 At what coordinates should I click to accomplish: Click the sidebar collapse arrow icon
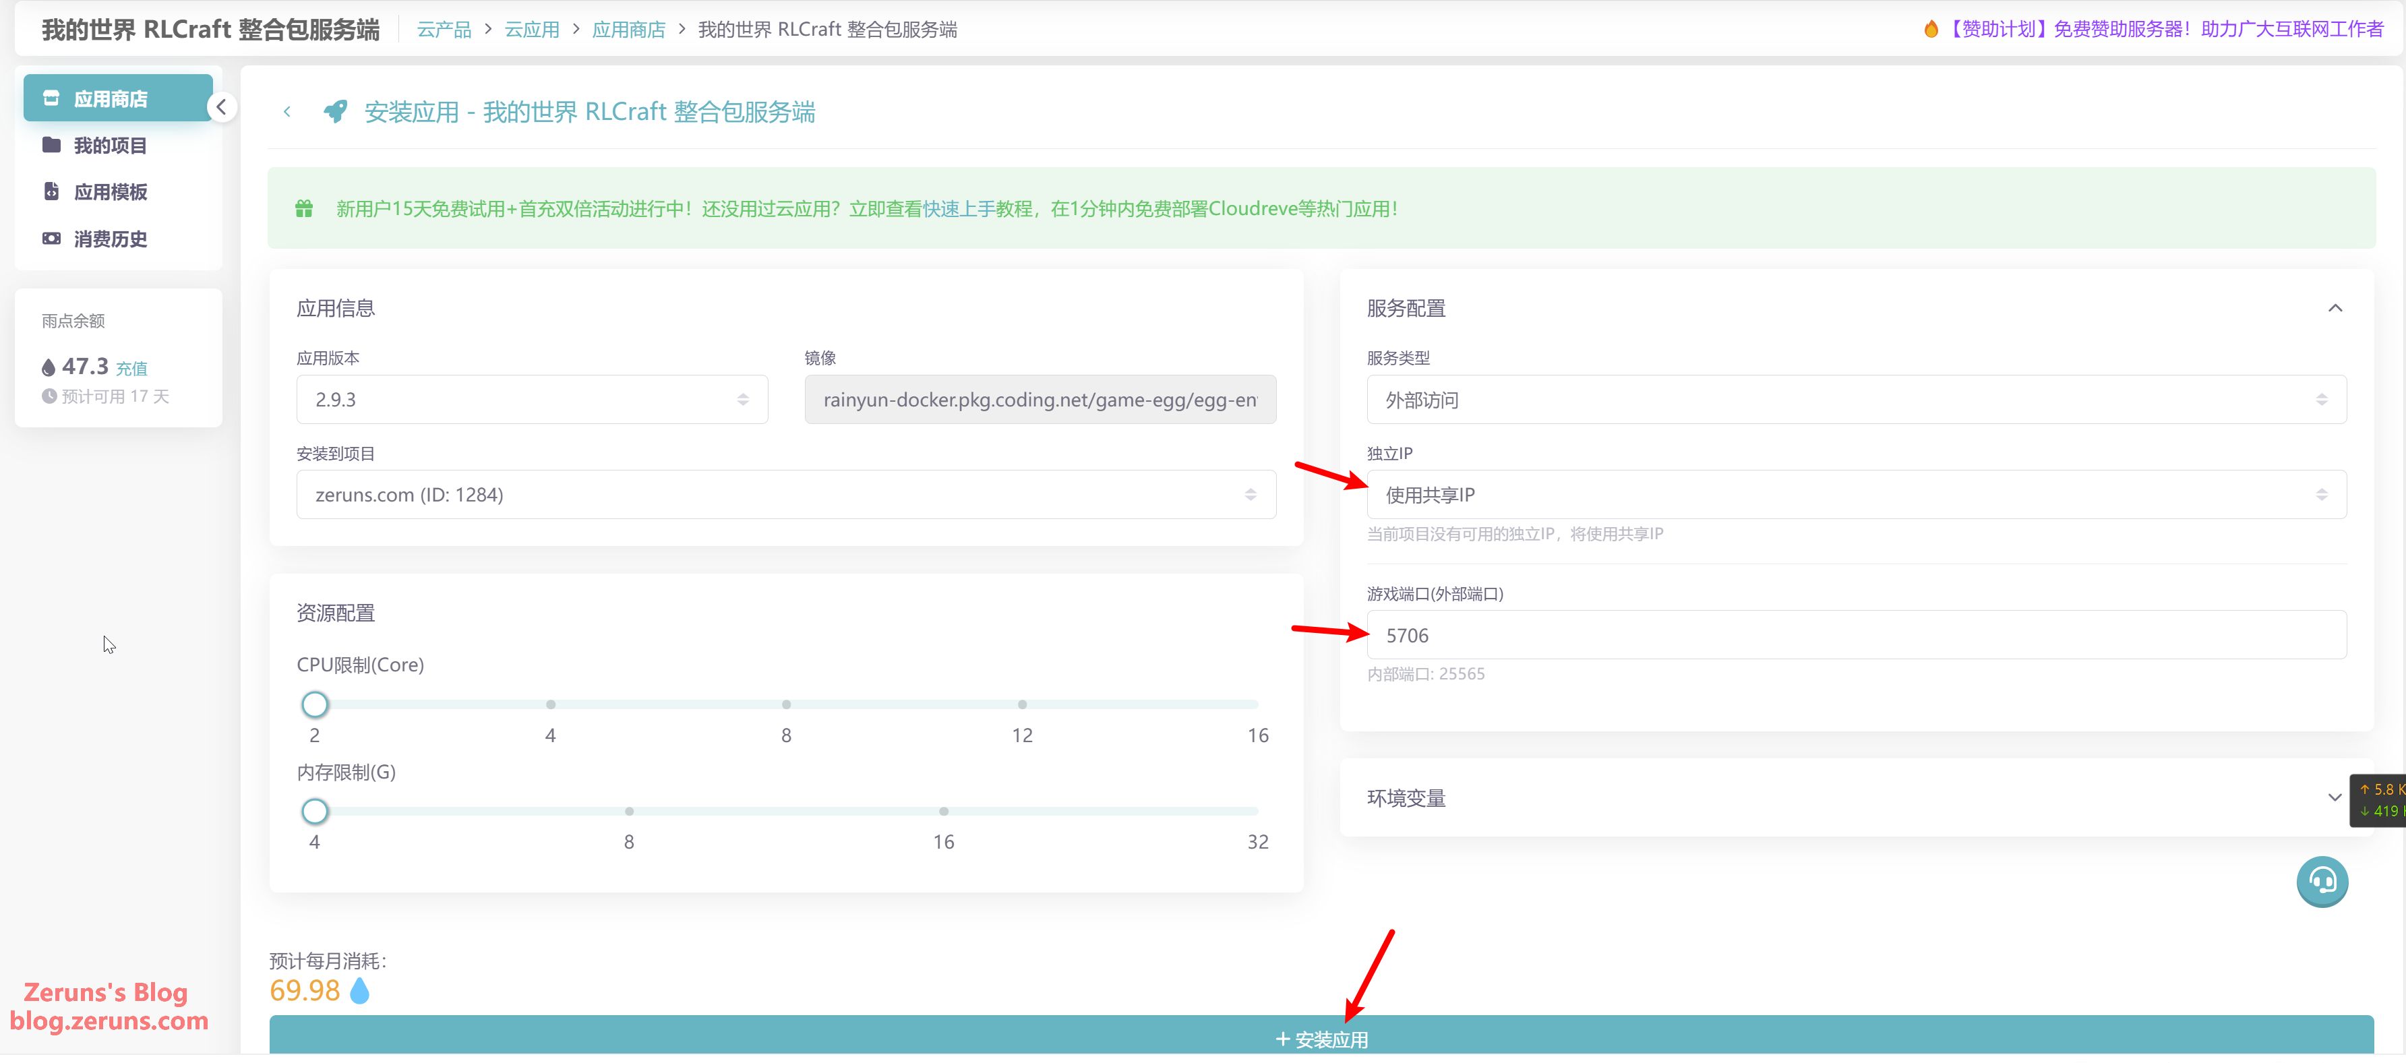pyautogui.click(x=221, y=107)
